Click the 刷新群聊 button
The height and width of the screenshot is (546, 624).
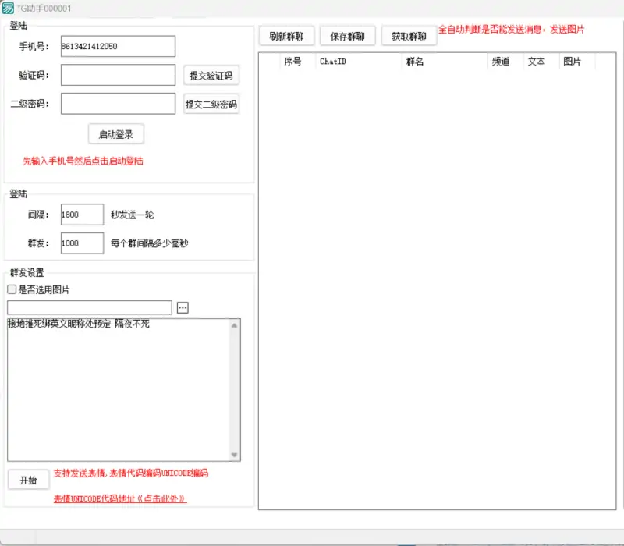click(x=286, y=36)
